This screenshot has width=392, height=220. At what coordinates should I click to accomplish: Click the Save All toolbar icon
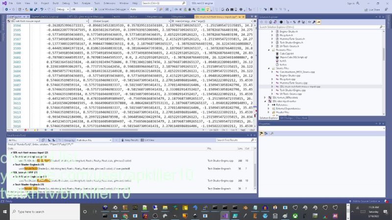point(35,9)
